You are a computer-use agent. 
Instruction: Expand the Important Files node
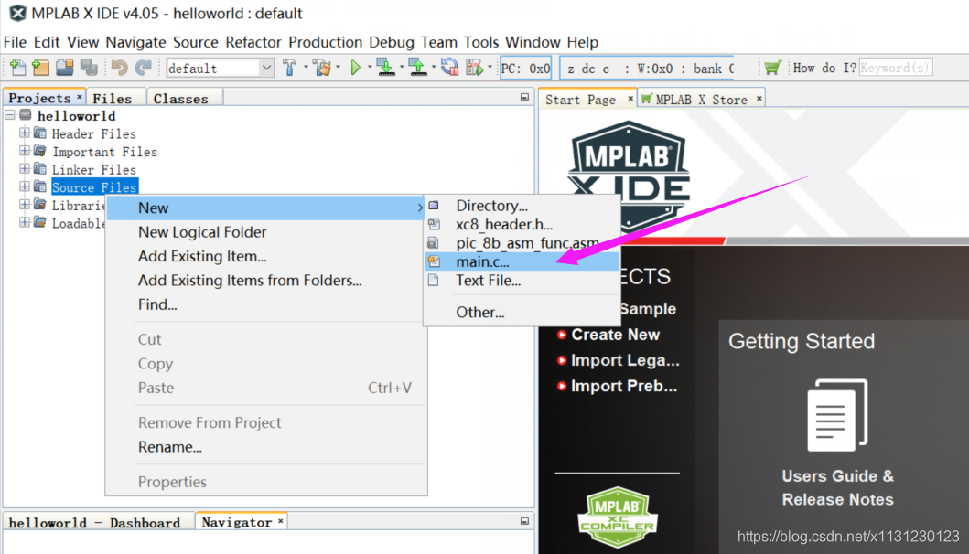(24, 150)
